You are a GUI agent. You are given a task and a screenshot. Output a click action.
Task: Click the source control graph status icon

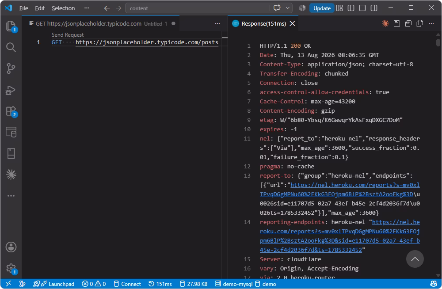point(22,284)
